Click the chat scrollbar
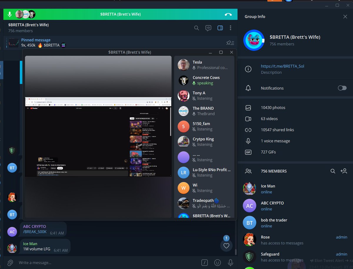Viewport: 353px width, 269px height. (236, 252)
